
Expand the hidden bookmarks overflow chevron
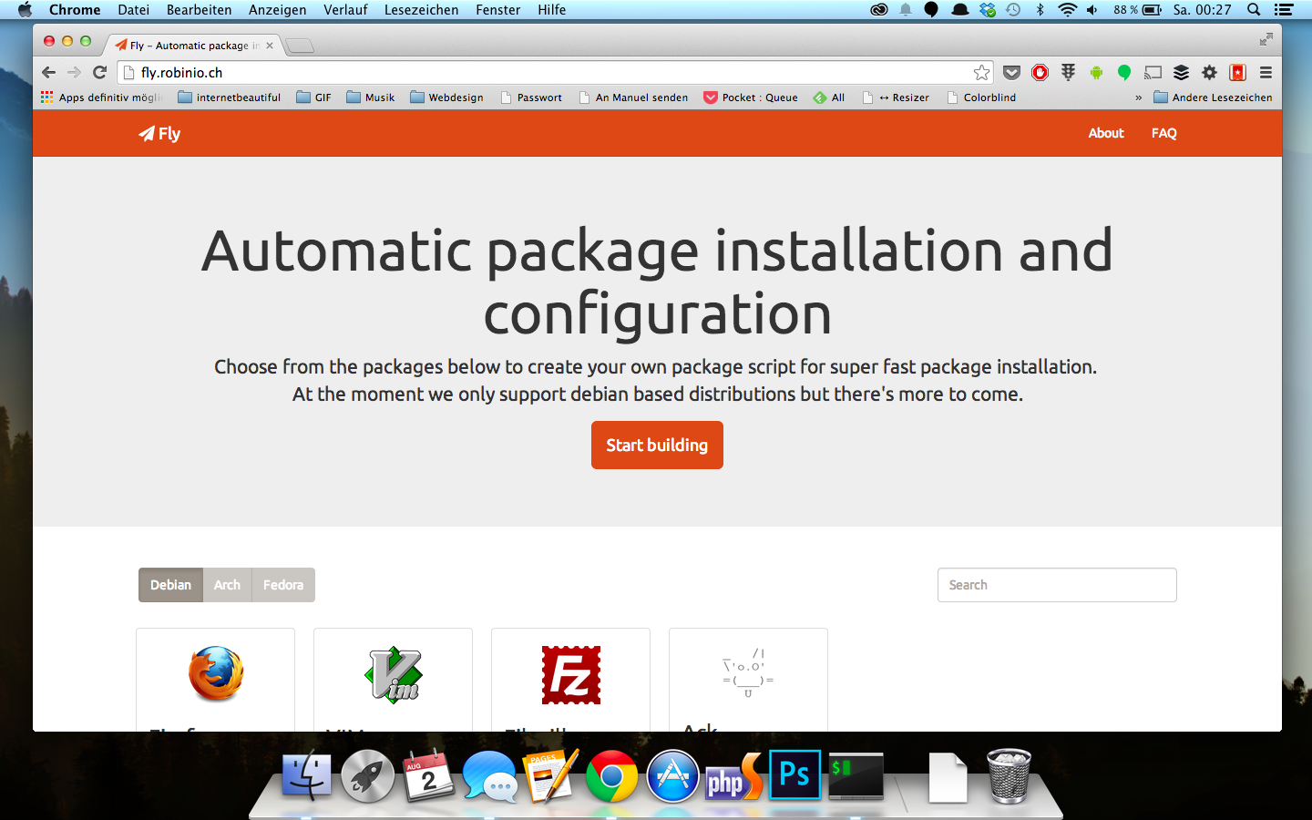coord(1138,97)
